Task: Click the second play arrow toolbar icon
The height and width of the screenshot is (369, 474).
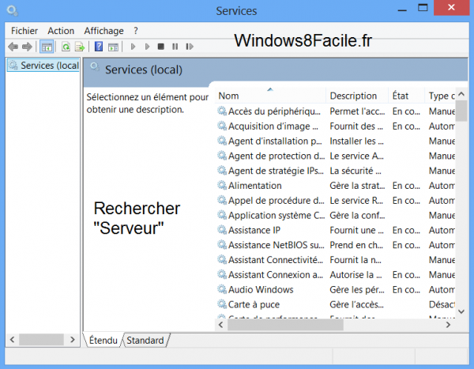Action: 147,47
